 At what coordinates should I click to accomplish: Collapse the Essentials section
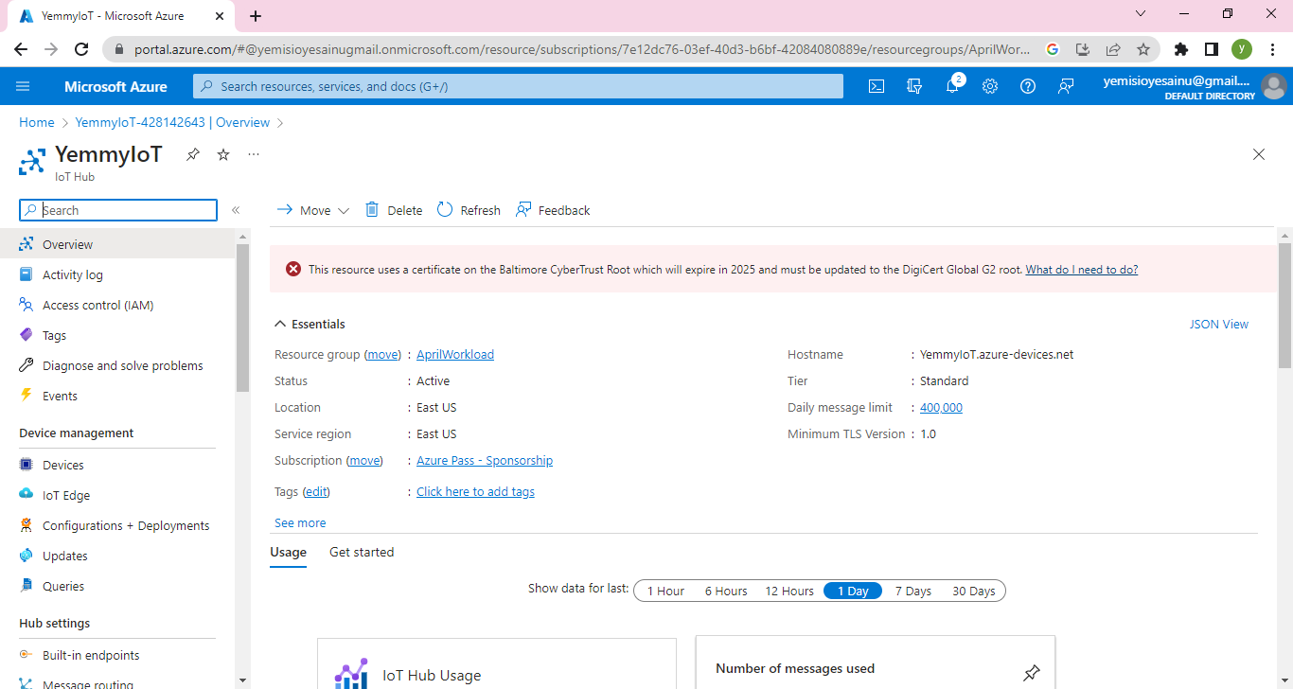pyautogui.click(x=310, y=324)
